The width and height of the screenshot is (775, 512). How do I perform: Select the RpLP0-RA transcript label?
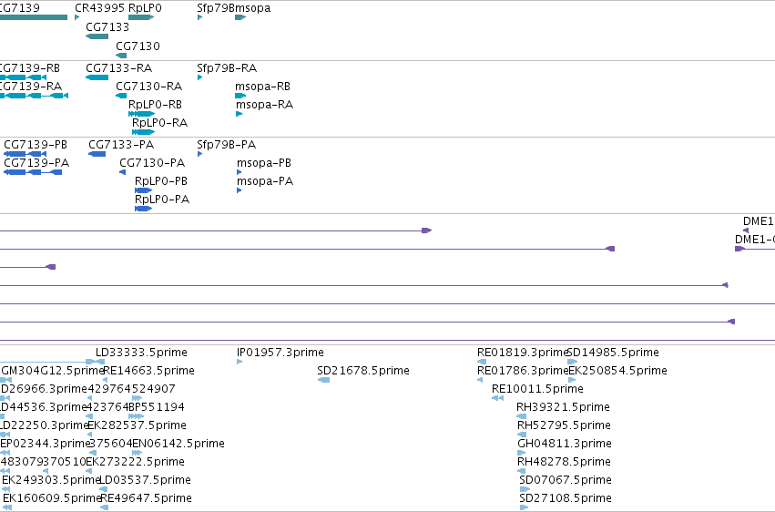coord(159,123)
